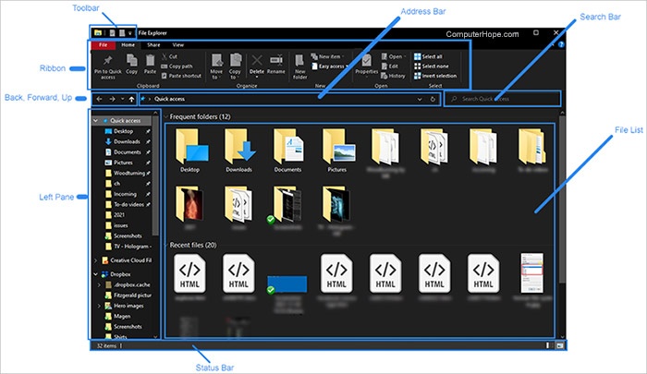Collapse the Recent files group
The height and width of the screenshot is (374, 647).
[x=166, y=245]
